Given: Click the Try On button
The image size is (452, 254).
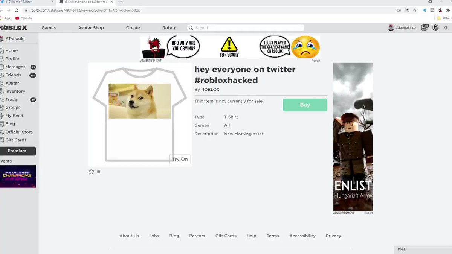Looking at the screenshot, I should pos(180,159).
